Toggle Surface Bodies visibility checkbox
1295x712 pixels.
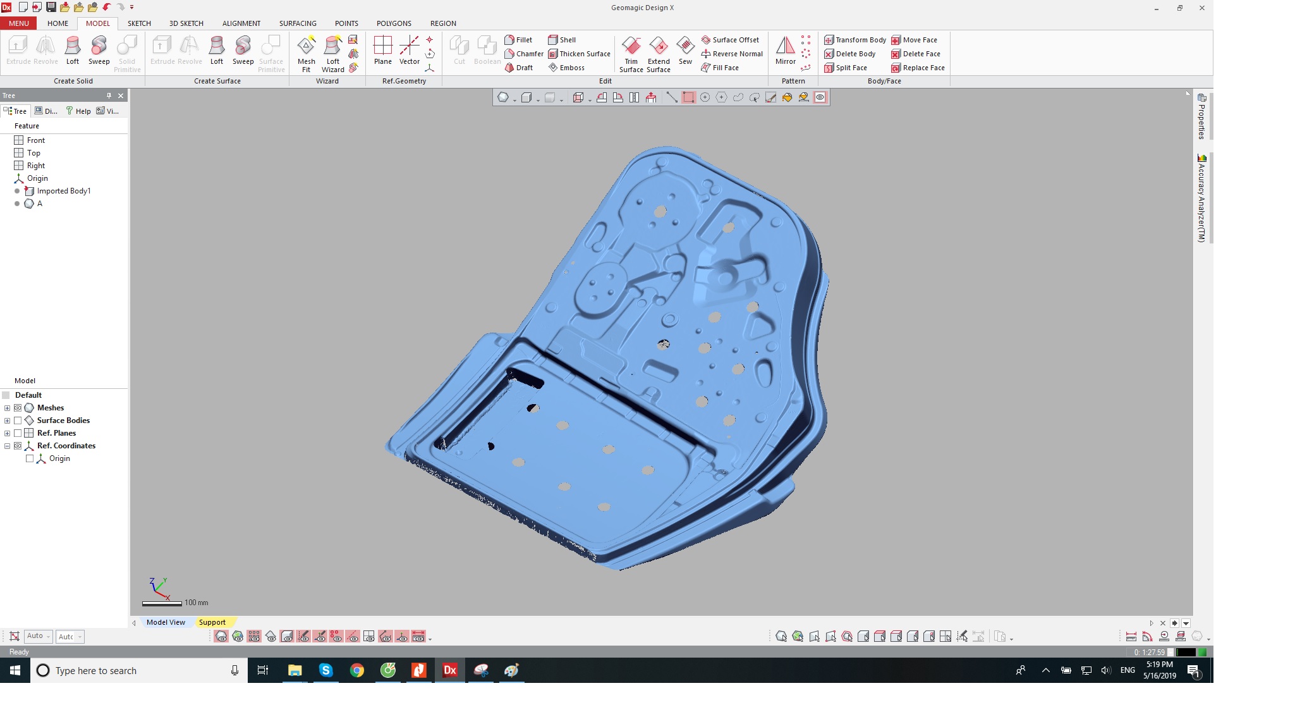18,420
